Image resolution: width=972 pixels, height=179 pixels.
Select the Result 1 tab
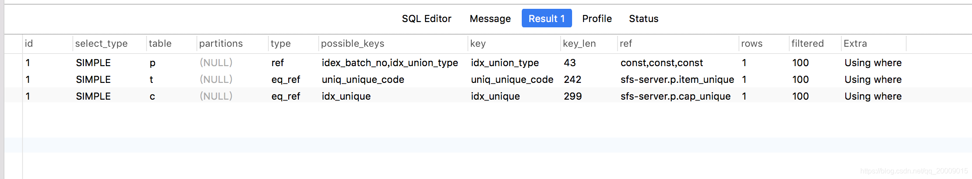(x=546, y=18)
